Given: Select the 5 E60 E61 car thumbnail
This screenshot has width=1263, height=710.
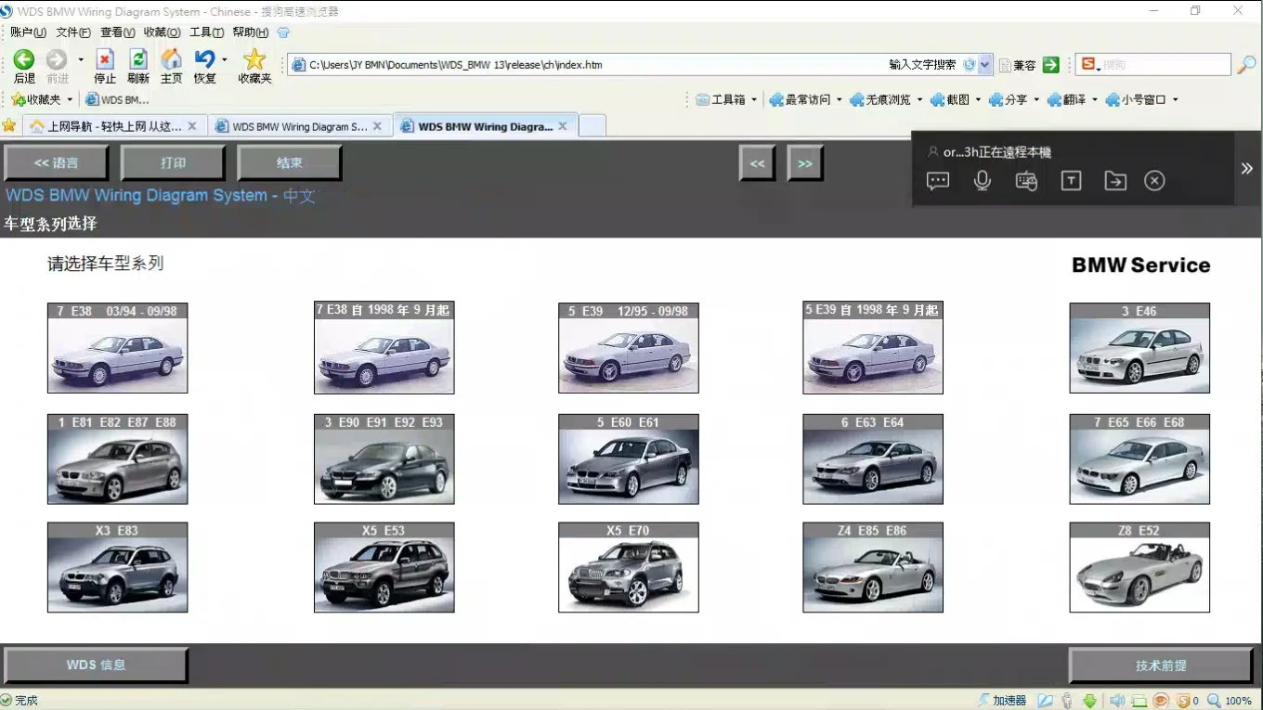Looking at the screenshot, I should pos(629,458).
